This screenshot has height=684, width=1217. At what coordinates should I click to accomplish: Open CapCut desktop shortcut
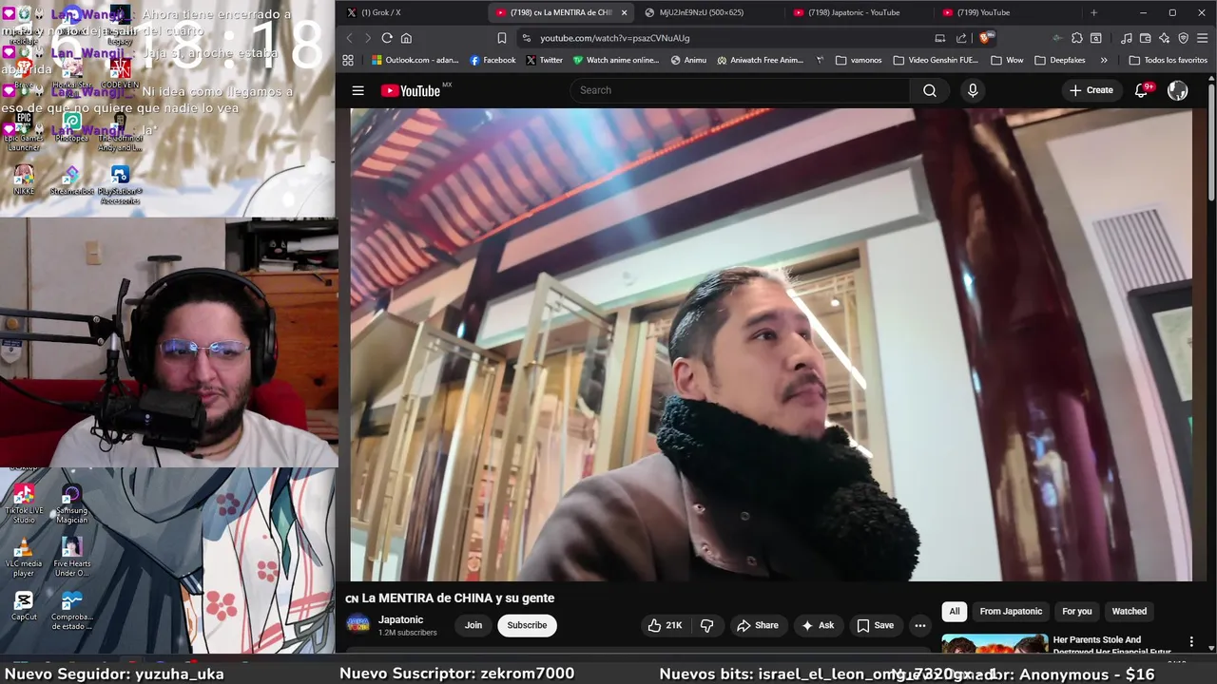[24, 606]
